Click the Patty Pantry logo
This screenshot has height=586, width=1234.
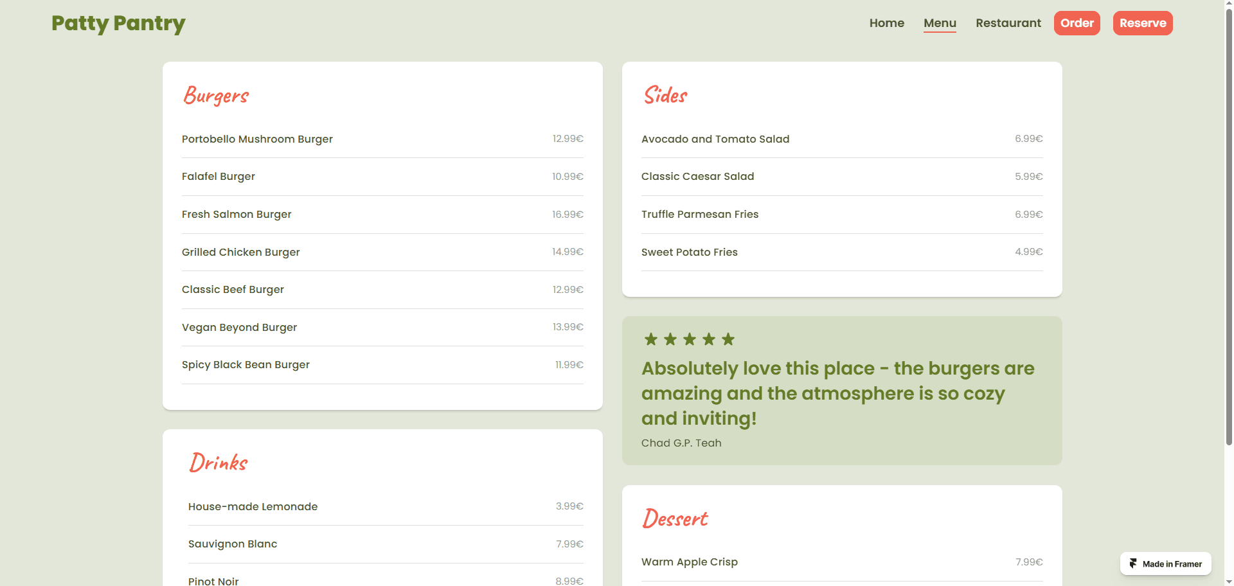pyautogui.click(x=118, y=23)
